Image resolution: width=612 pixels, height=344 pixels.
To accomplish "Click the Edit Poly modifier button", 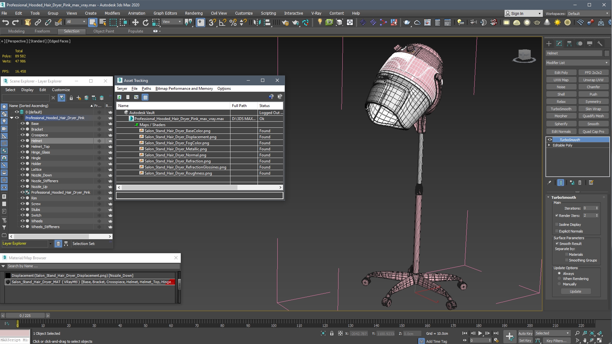I will pyautogui.click(x=561, y=73).
